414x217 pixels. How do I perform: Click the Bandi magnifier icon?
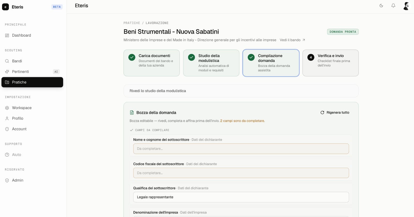point(7,61)
